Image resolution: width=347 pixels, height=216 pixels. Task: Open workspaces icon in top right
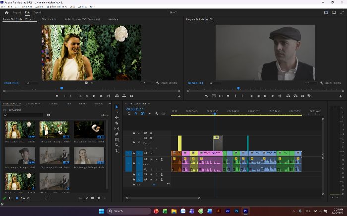[326, 12]
